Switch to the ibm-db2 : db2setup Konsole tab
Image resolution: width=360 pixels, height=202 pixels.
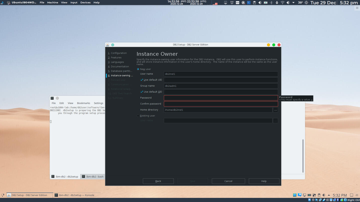coord(65,177)
